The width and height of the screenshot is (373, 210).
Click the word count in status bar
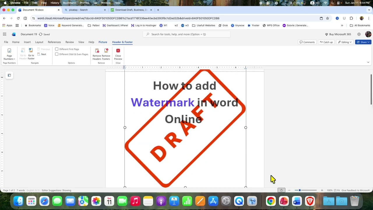click(x=21, y=190)
